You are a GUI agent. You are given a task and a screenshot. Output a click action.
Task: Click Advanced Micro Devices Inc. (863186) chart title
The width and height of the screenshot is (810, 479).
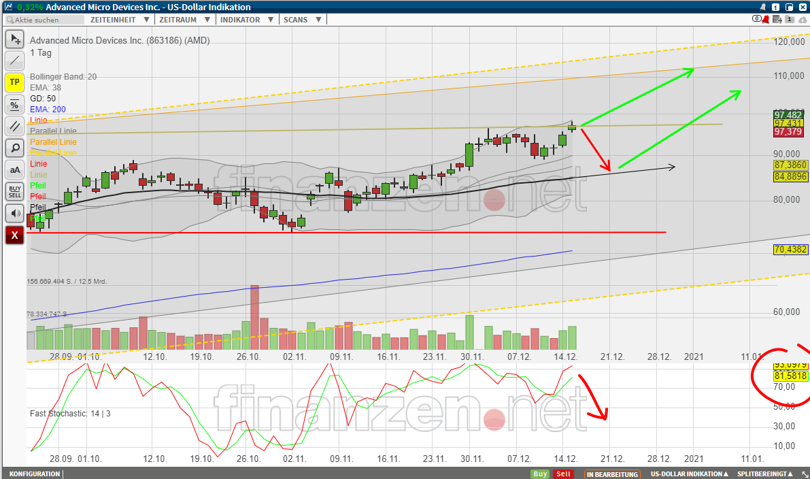coord(120,40)
